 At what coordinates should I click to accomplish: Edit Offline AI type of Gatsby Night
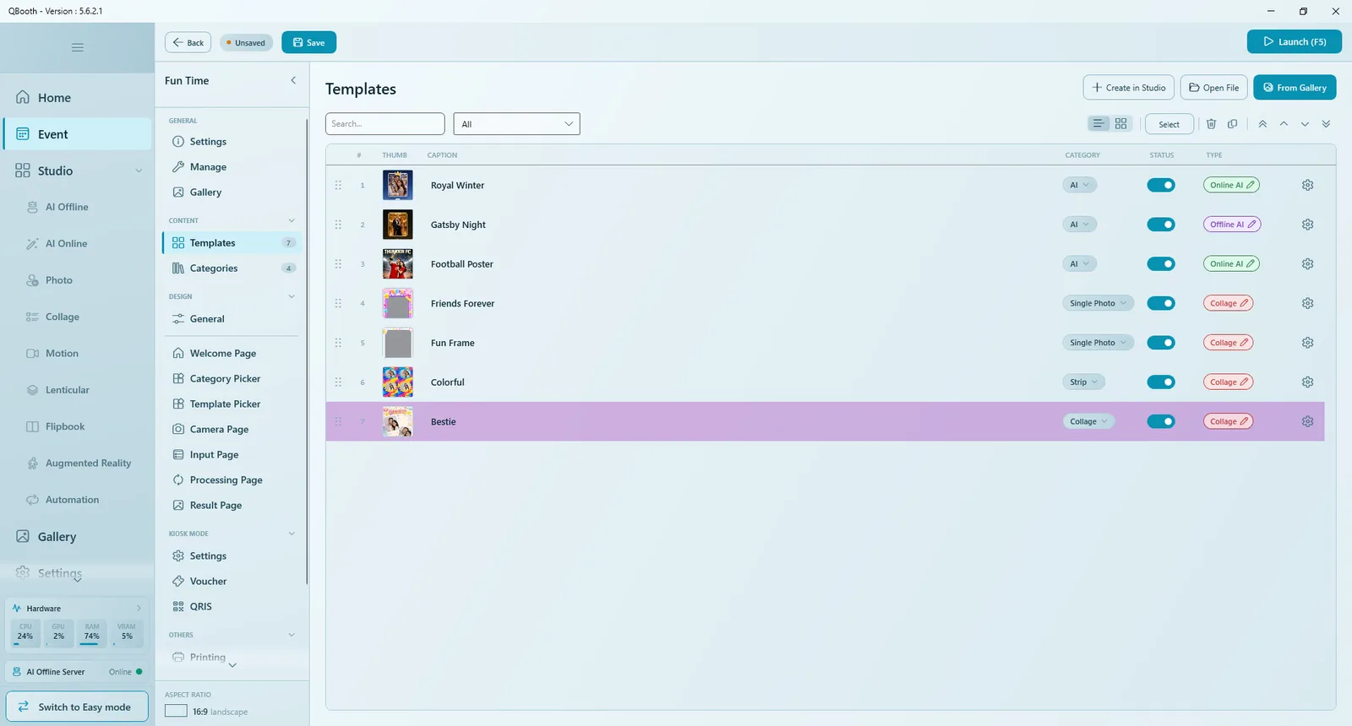point(1232,225)
